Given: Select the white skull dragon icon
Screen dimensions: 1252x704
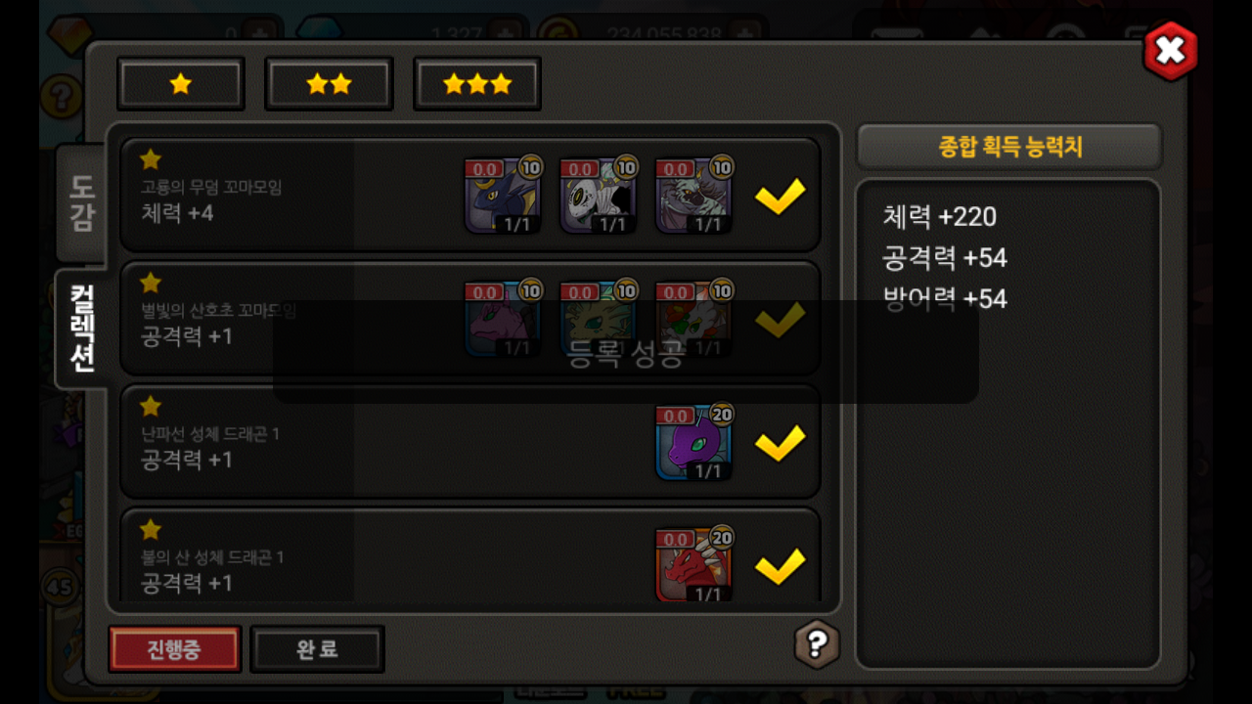Looking at the screenshot, I should 599,196.
